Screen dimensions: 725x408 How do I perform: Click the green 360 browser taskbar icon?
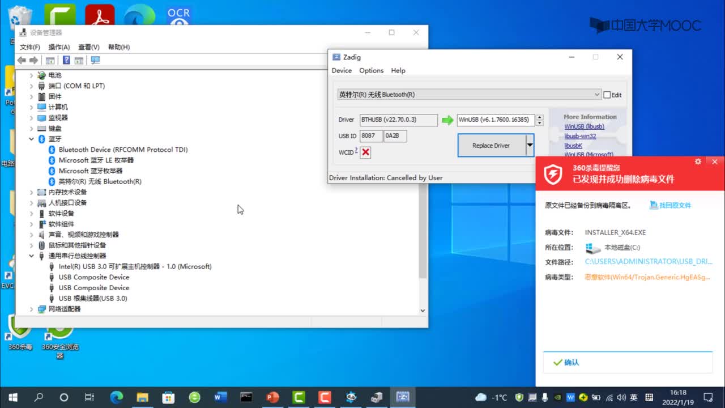click(194, 397)
